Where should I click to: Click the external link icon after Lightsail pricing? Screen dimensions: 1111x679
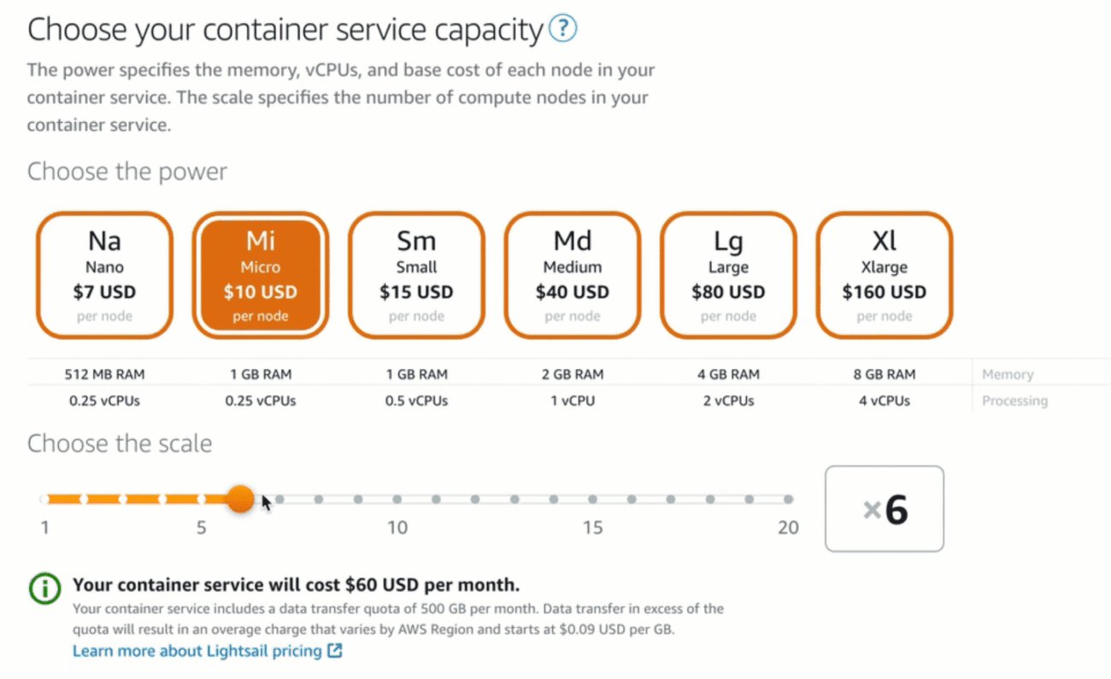pyautogui.click(x=335, y=651)
